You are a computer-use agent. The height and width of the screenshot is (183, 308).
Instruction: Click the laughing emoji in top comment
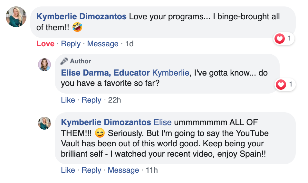pos(77,27)
